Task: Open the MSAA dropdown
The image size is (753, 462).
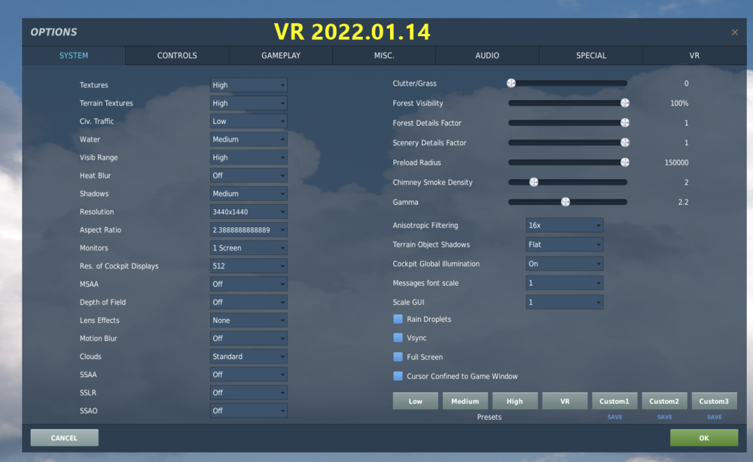Action: 248,284
